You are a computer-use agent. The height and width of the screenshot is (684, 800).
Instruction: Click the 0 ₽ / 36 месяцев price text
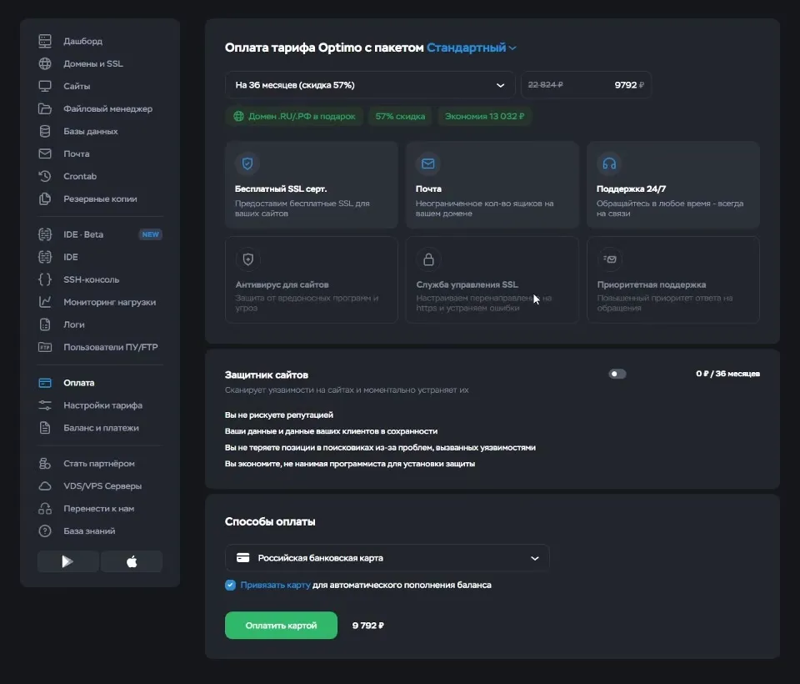pos(727,374)
